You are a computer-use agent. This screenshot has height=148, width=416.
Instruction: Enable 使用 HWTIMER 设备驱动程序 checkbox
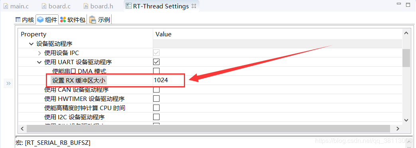(156, 99)
